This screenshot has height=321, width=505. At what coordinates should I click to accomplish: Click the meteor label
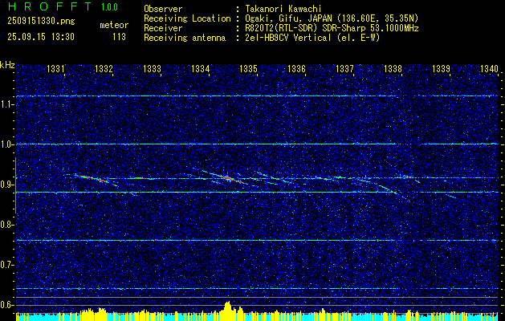114,25
